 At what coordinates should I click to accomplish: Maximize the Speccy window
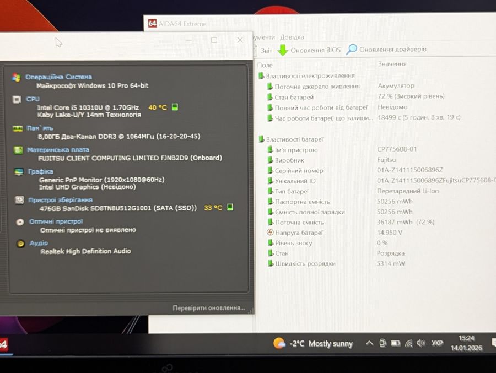coord(214,40)
